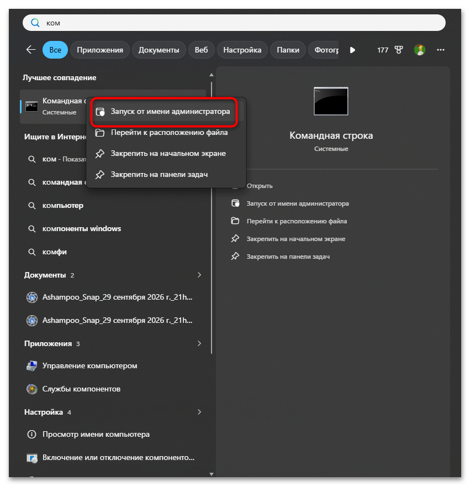This screenshot has height=486, width=470.
Task: Open the rewards trophy icon
Action: [x=399, y=50]
